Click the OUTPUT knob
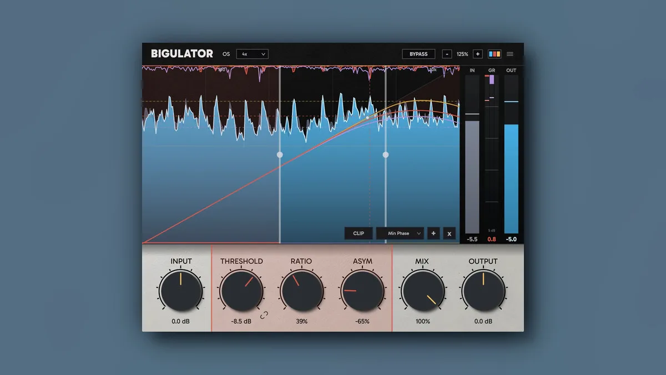666x375 pixels. pos(483,291)
